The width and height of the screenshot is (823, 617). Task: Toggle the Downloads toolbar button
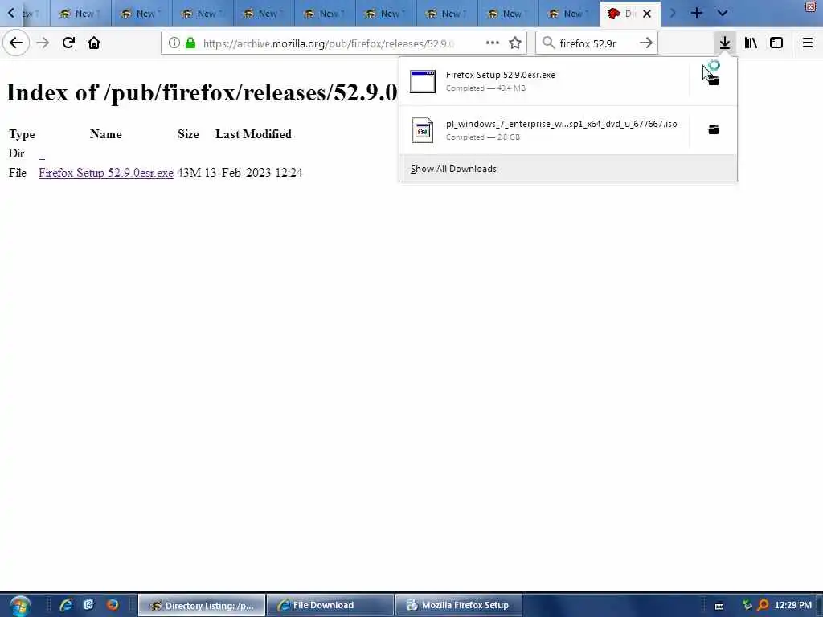(x=725, y=43)
